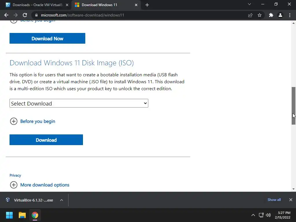Close the Oracle VM VirtualBox tab
Image resolution: width=296 pixels, height=222 pixels.
tap(67, 5)
